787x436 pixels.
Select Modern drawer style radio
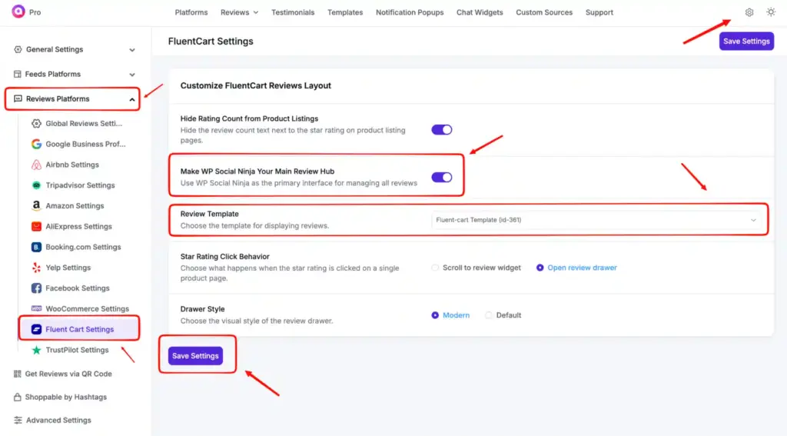(435, 315)
